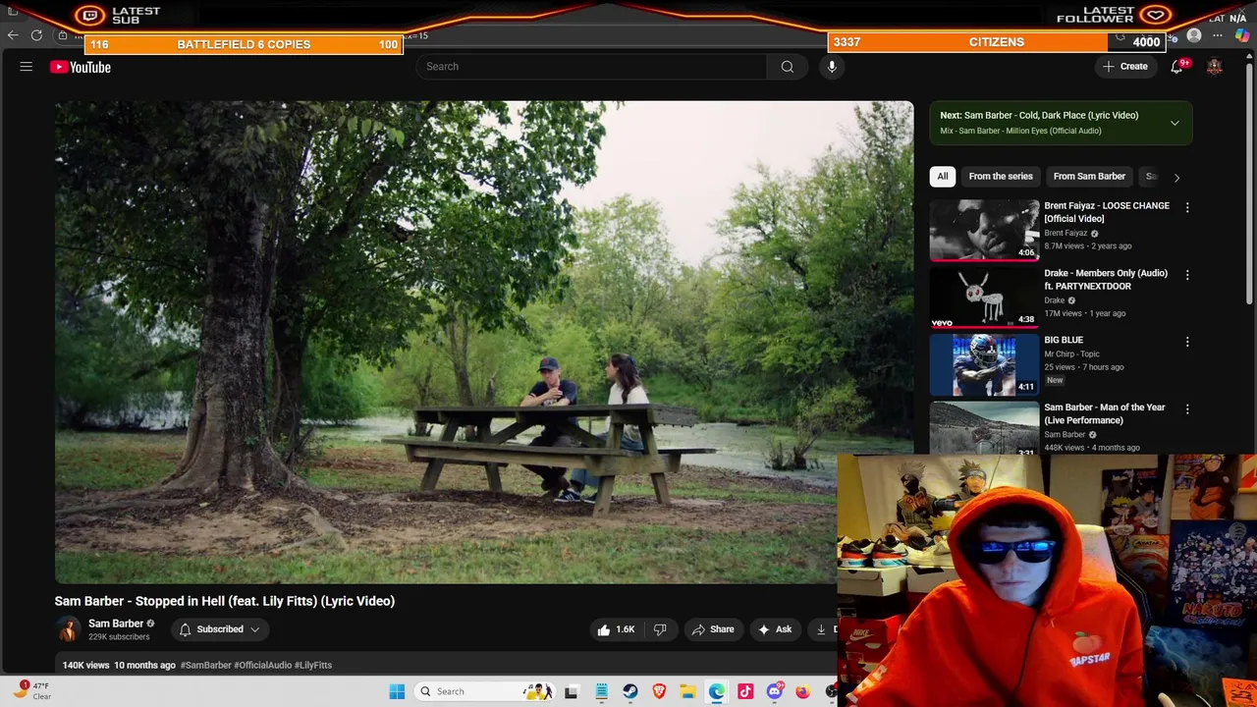Dislike the Sam Barber video

pyautogui.click(x=660, y=629)
